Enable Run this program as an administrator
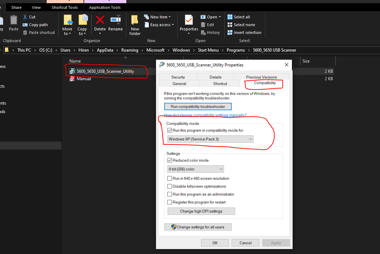380x254 pixels. [169, 194]
